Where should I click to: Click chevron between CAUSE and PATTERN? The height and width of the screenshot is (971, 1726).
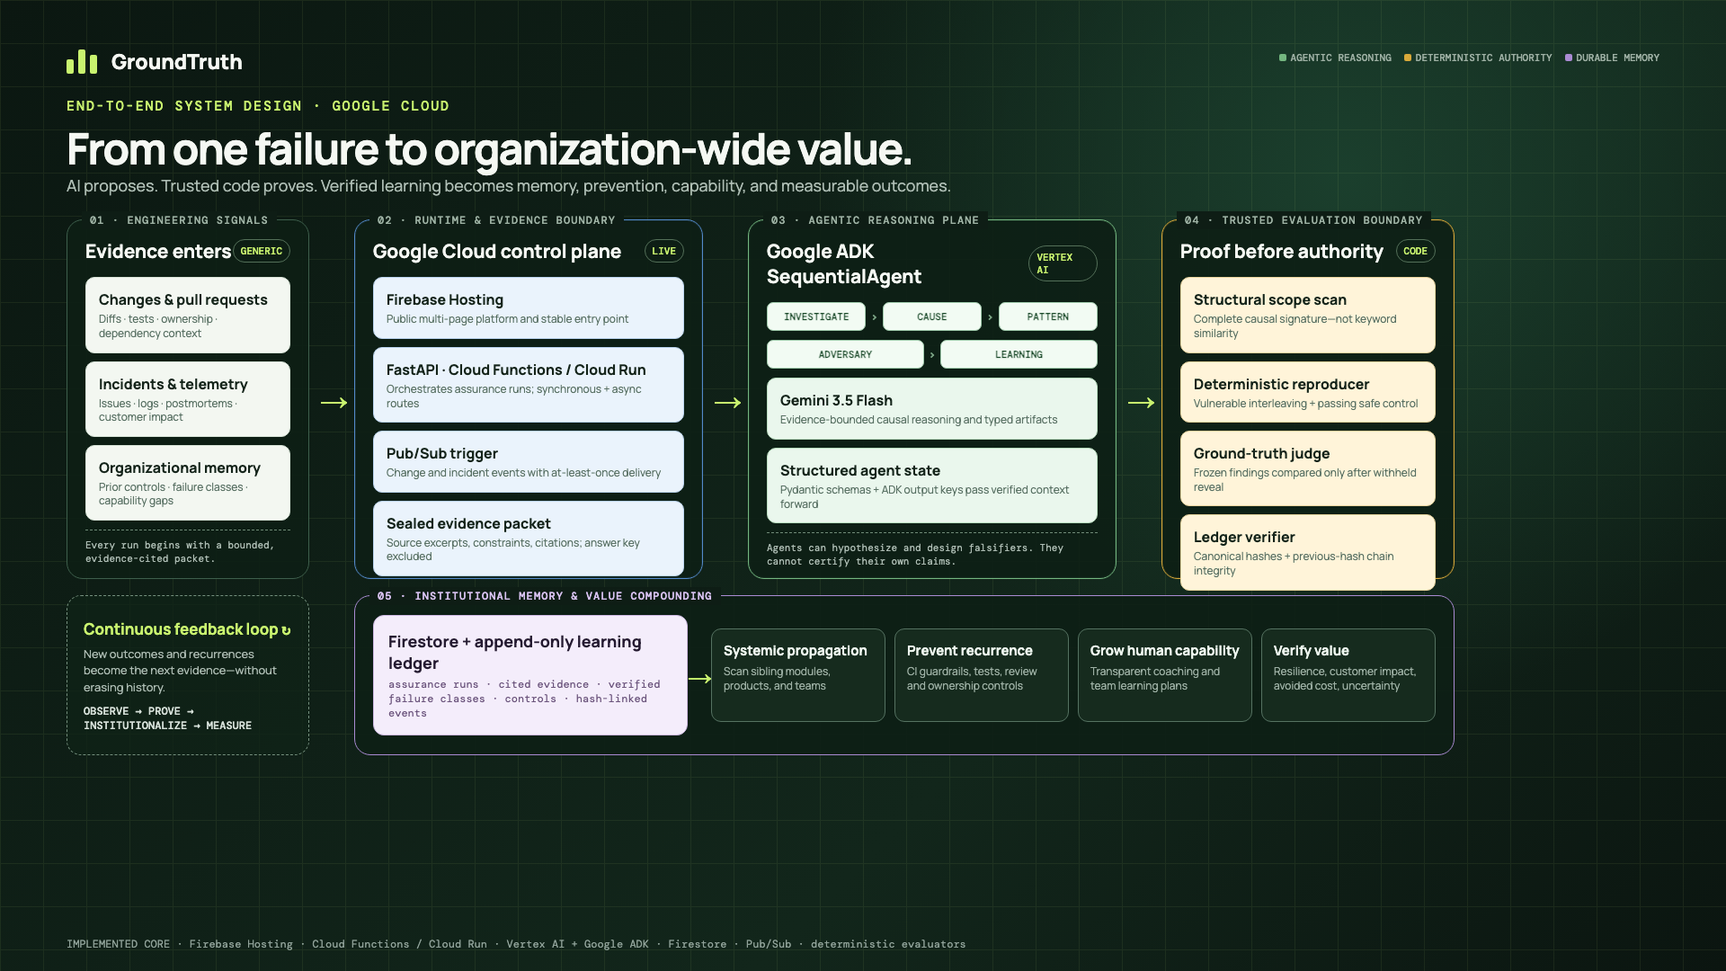click(990, 317)
